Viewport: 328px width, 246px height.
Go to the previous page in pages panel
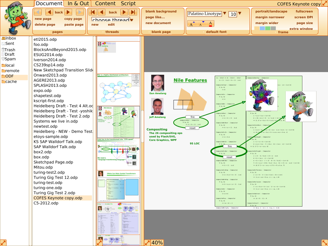point(49,12)
